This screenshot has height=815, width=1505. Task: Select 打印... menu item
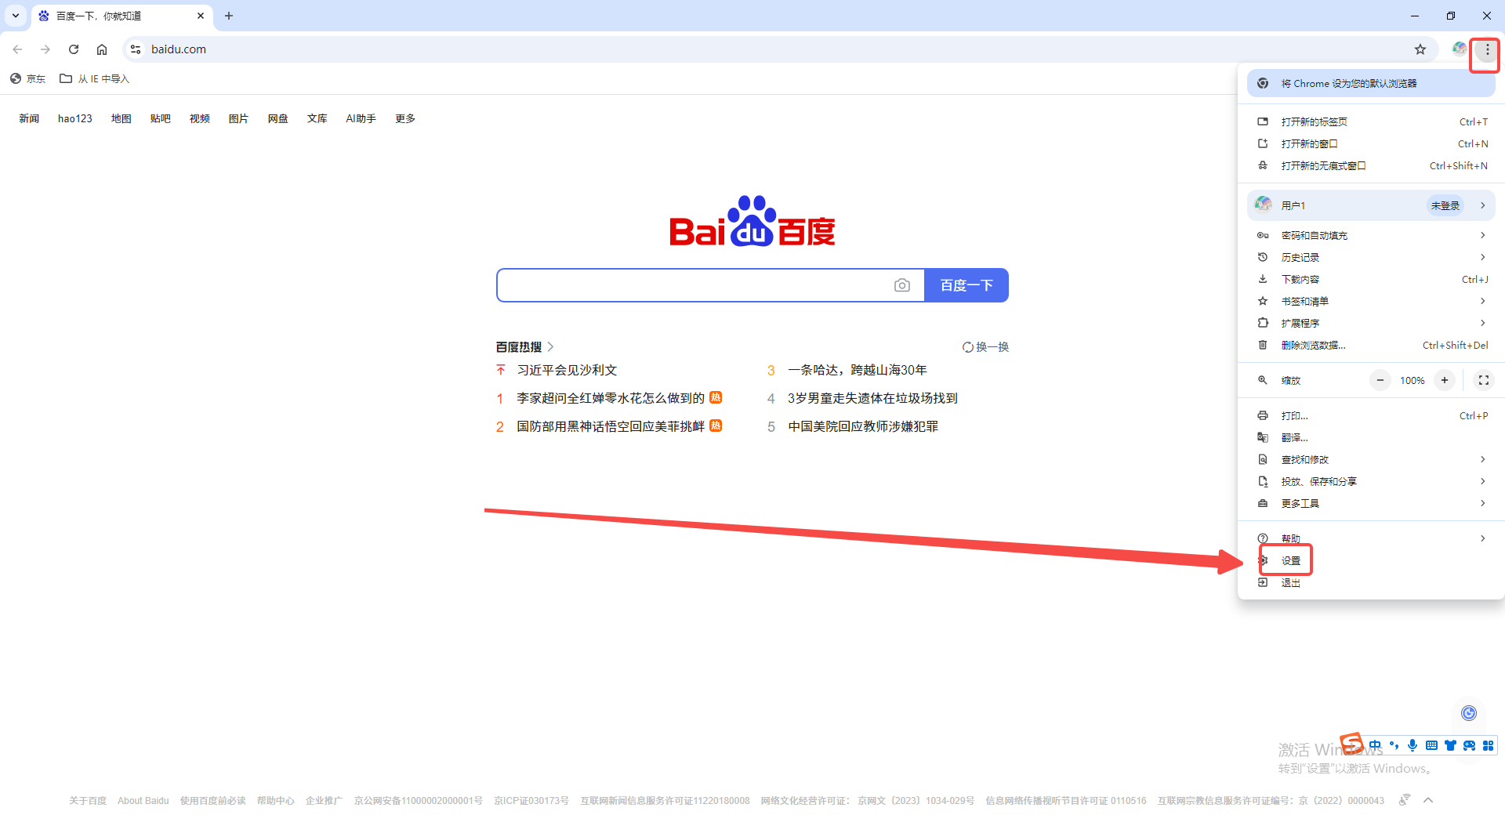tap(1371, 415)
